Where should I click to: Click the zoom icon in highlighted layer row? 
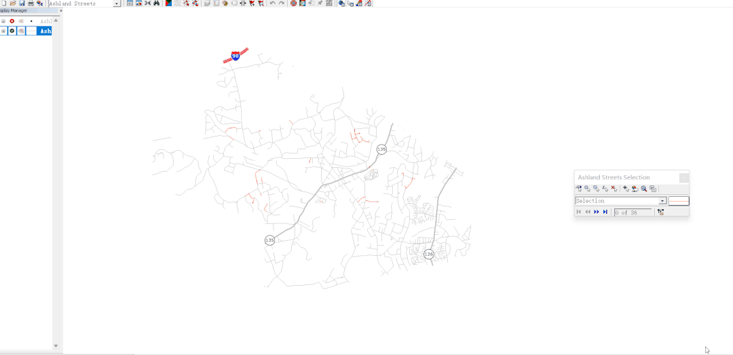21,31
